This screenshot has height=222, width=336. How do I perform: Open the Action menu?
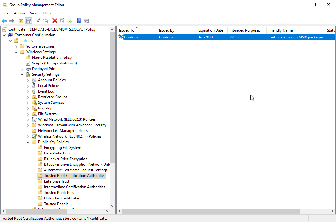coord(19,13)
